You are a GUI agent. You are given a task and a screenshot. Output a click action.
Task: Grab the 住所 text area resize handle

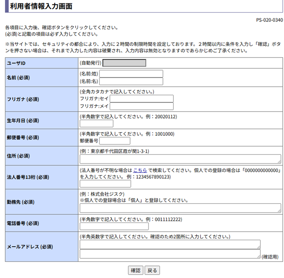[x=279, y=162]
